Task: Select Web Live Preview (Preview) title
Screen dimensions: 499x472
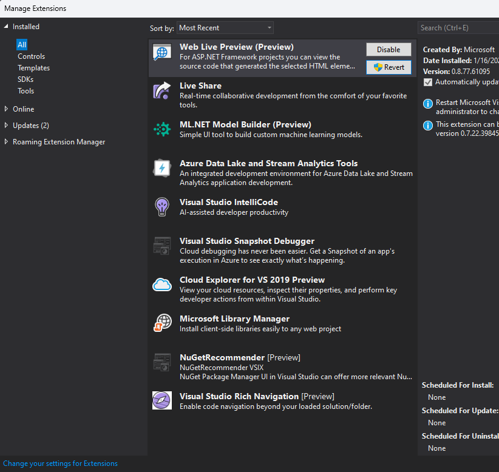Action: pyautogui.click(x=237, y=47)
